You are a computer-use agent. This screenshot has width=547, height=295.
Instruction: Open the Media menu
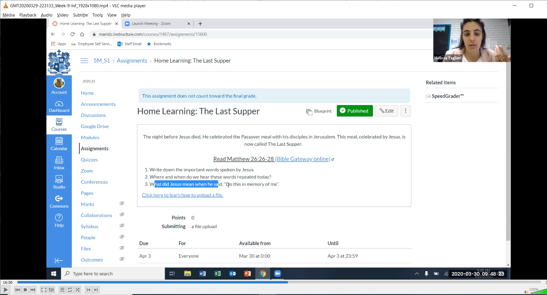tap(9, 15)
